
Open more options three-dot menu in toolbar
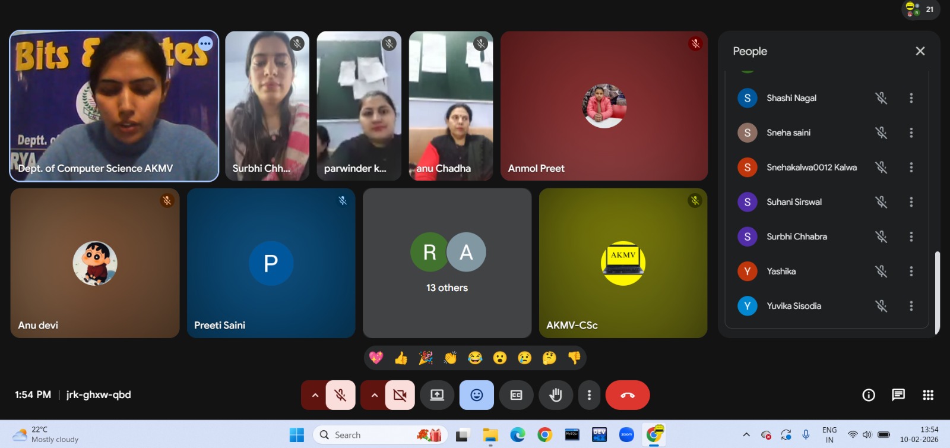pos(589,395)
